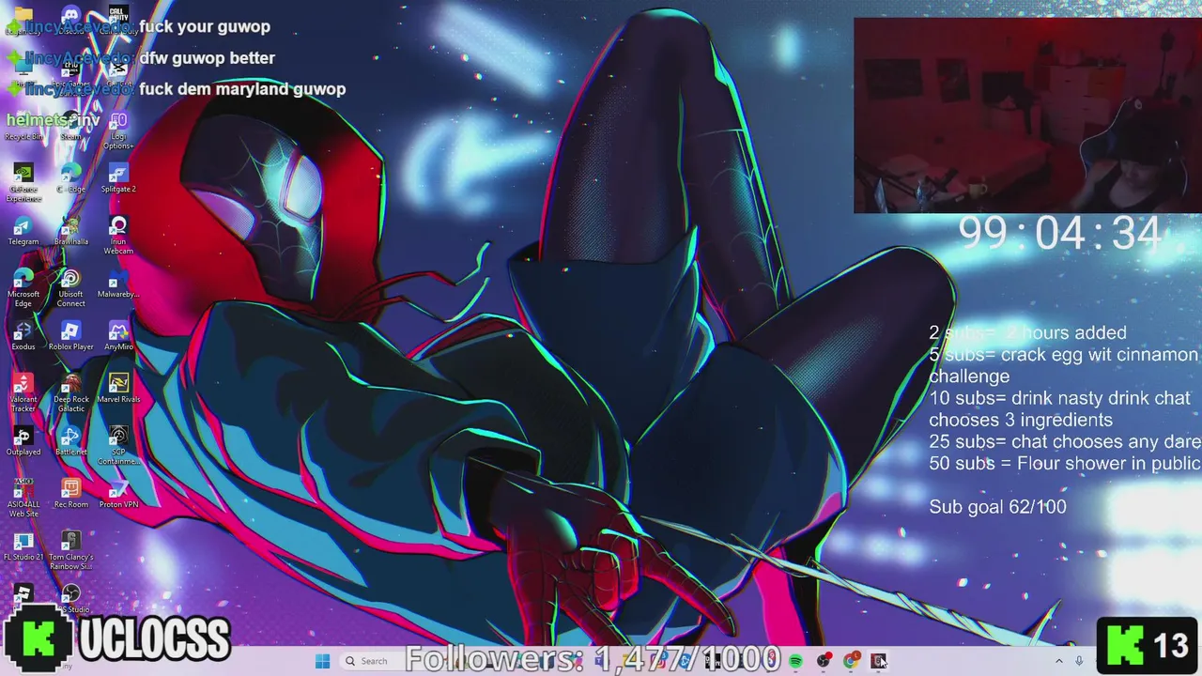The width and height of the screenshot is (1202, 676).
Task: Open Proton VPN desktop shortcut
Action: (x=118, y=493)
